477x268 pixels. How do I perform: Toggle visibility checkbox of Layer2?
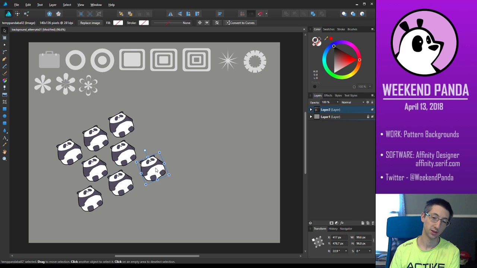click(x=372, y=110)
